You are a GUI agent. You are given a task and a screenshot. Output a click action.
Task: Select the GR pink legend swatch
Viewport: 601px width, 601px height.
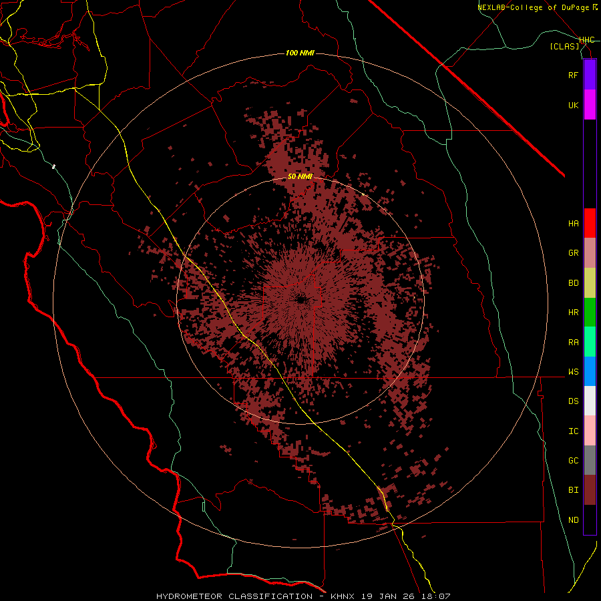(590, 253)
